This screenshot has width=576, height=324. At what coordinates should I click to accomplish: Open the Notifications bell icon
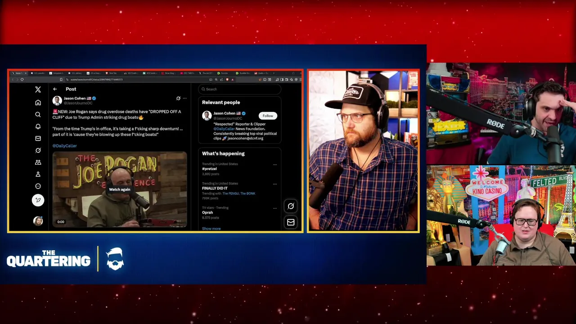[38, 126]
